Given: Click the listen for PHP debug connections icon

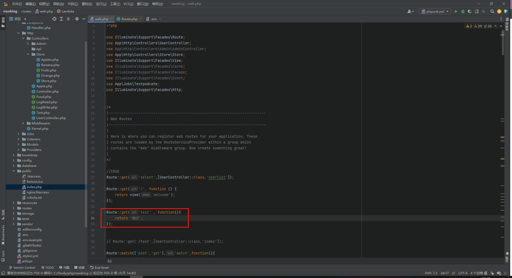Looking at the screenshot, I should click(477, 12).
